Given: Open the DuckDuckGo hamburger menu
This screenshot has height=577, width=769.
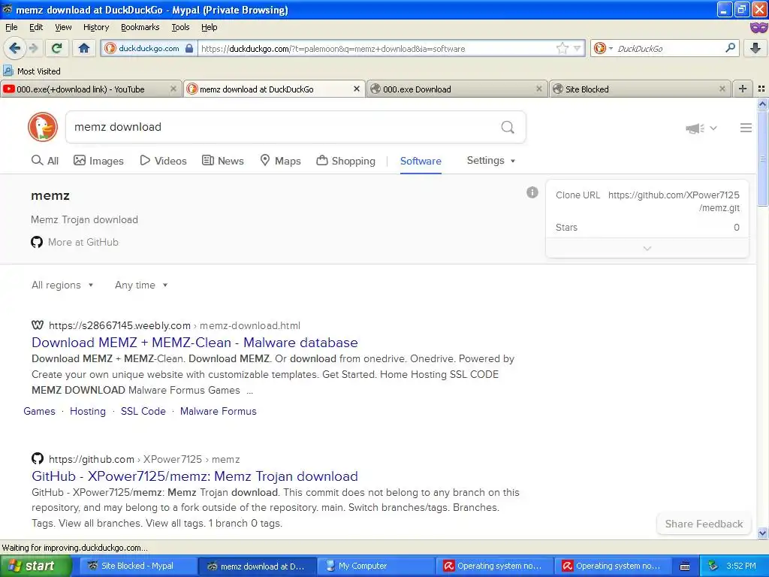Looking at the screenshot, I should pyautogui.click(x=746, y=128).
